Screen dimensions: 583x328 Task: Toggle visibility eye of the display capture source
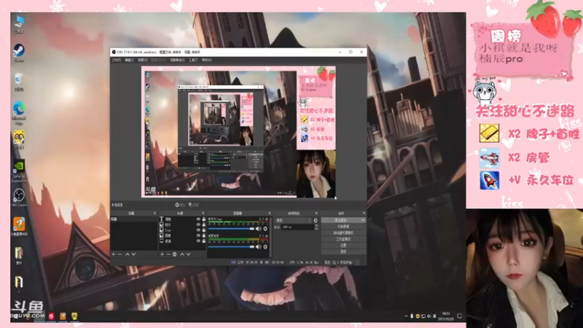pyautogui.click(x=198, y=241)
